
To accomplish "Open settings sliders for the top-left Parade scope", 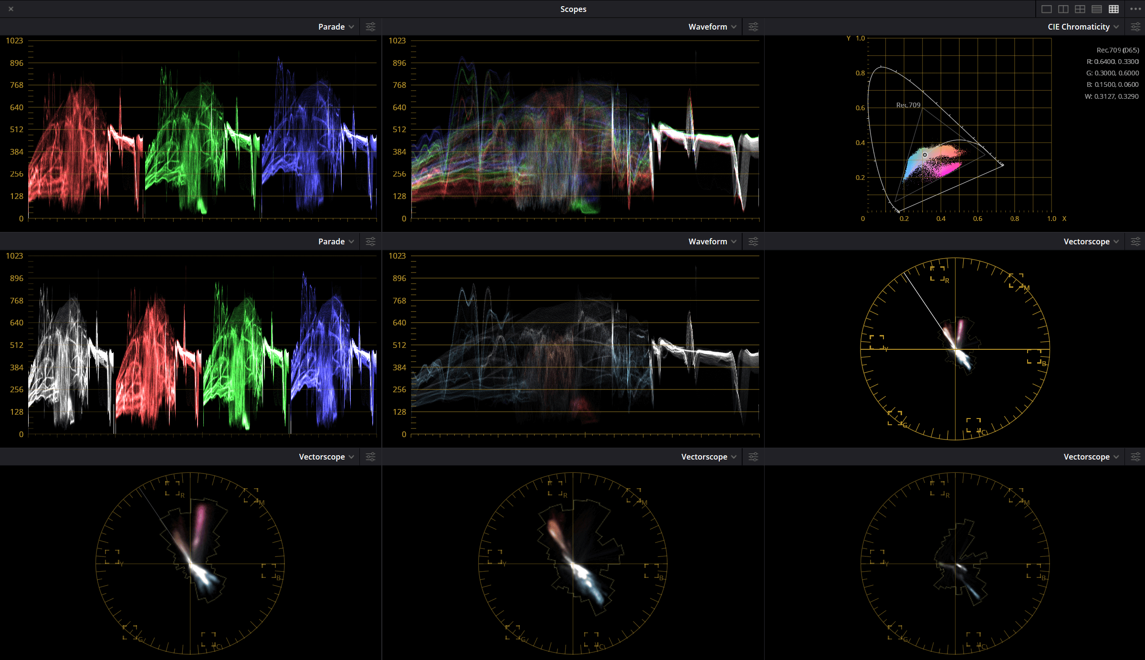I will click(370, 27).
